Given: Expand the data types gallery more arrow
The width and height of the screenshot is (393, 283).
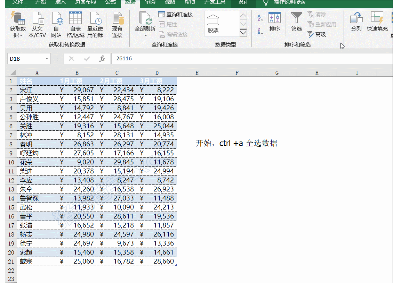Looking at the screenshot, I should 243,33.
